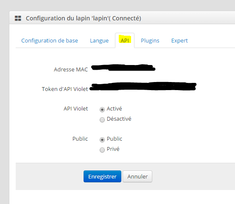
Task: Click the panel title 'Configuration du lapin'
Action: click(84, 18)
